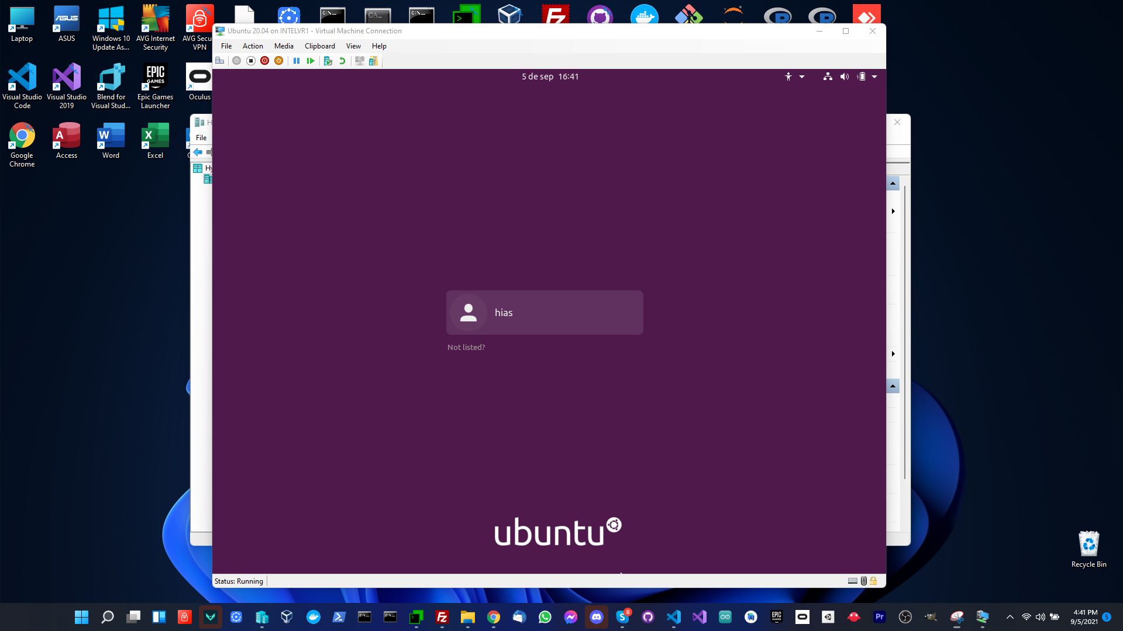Pause the virtual machine with the blue icon
Image resolution: width=1123 pixels, height=631 pixels.
(x=297, y=61)
